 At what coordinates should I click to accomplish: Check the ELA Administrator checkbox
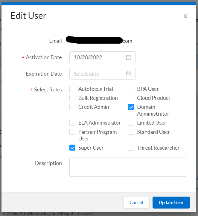click(x=72, y=123)
